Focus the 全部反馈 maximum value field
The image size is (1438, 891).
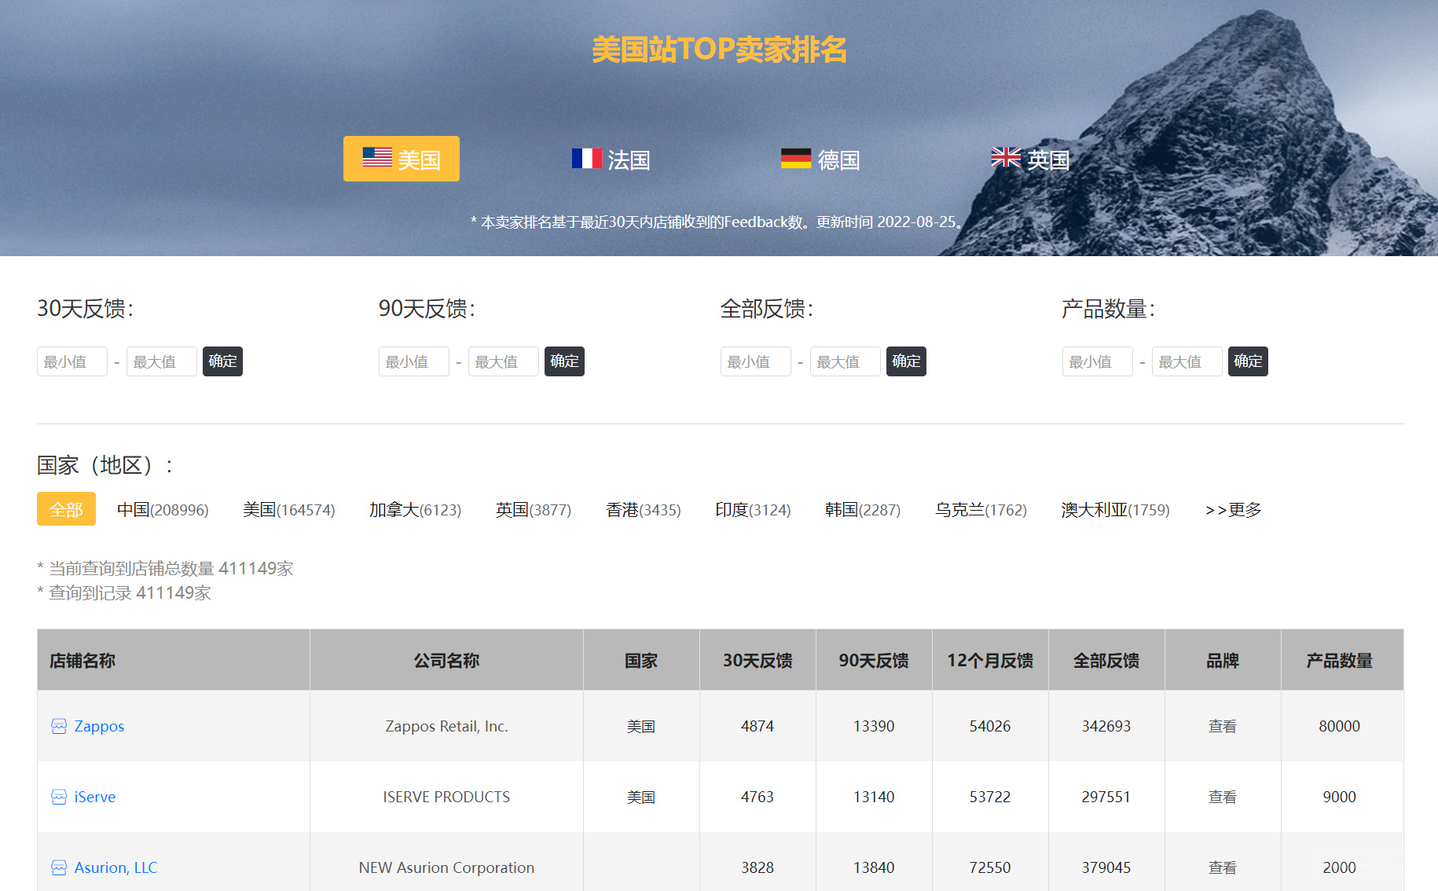click(846, 361)
